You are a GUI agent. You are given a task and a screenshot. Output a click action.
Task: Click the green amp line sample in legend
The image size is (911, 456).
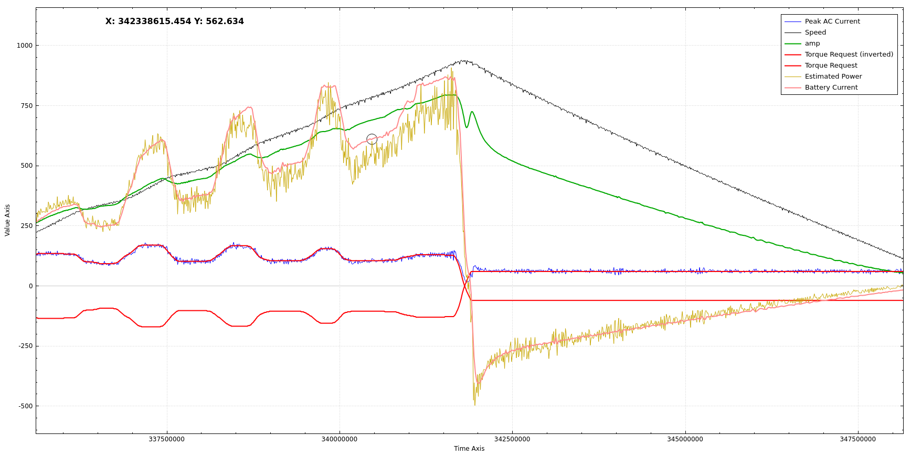click(x=792, y=44)
